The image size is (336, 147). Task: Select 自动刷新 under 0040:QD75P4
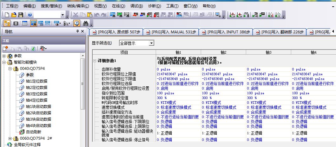pyautogui.click(x=33, y=132)
